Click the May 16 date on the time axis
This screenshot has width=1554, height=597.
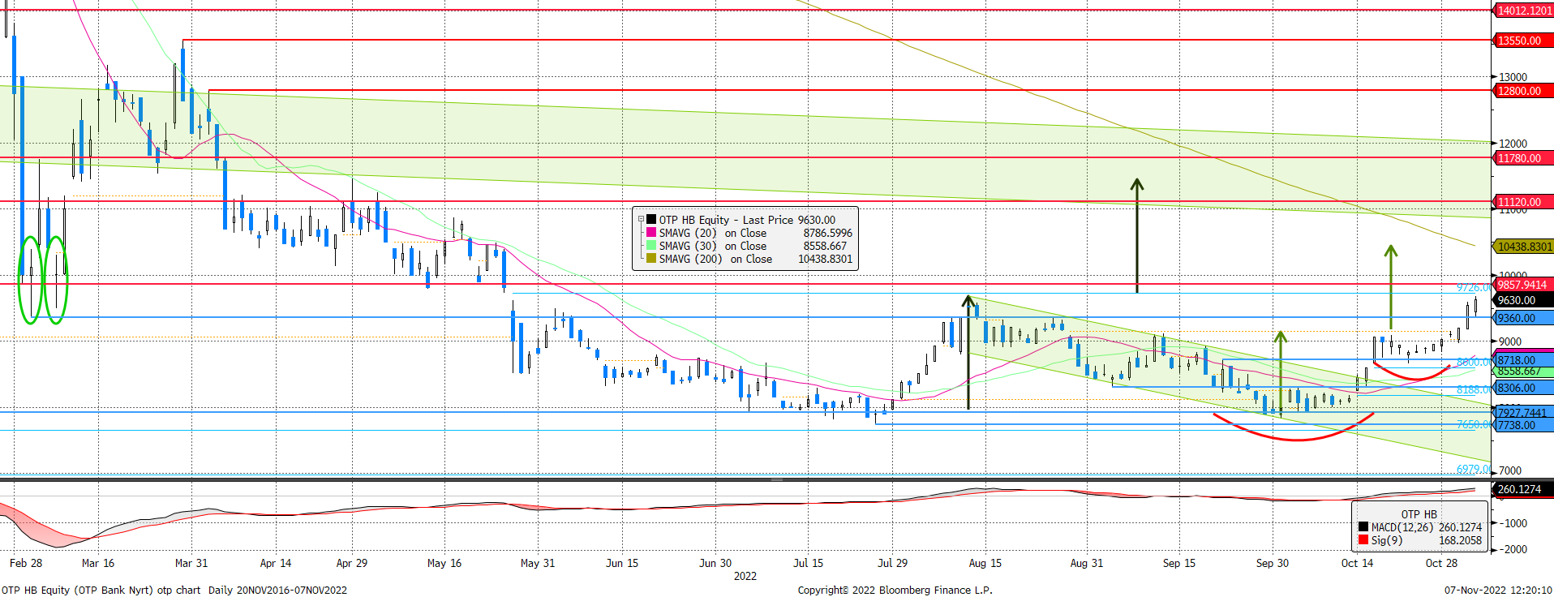[x=444, y=563]
